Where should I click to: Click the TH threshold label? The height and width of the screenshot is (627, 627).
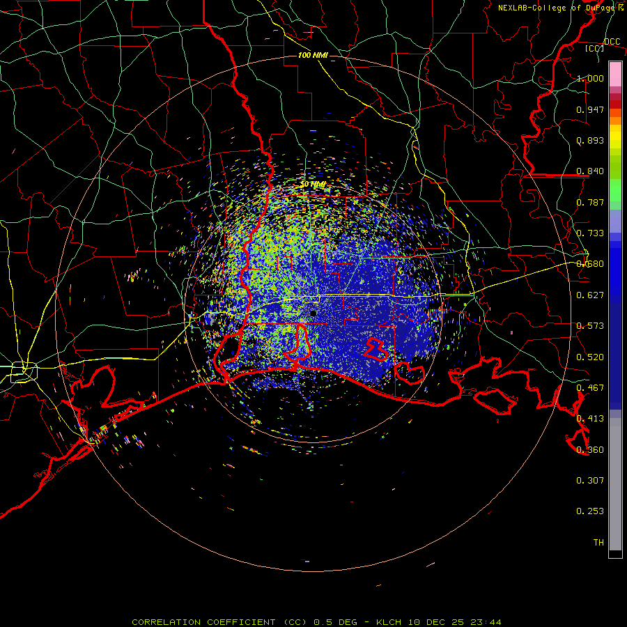point(598,543)
